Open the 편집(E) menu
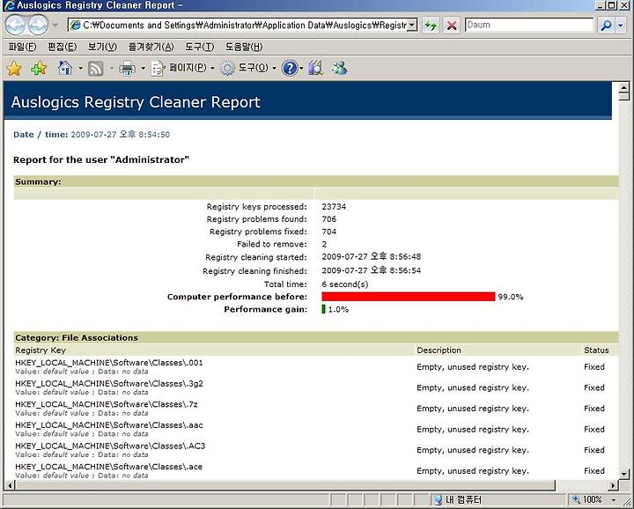This screenshot has width=634, height=509. point(62,47)
